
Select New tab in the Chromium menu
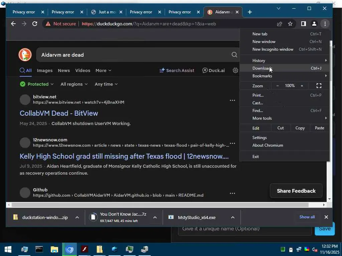[285, 34]
